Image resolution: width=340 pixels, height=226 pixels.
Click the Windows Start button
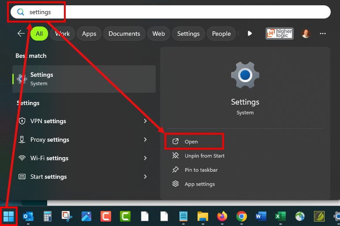[9, 216]
